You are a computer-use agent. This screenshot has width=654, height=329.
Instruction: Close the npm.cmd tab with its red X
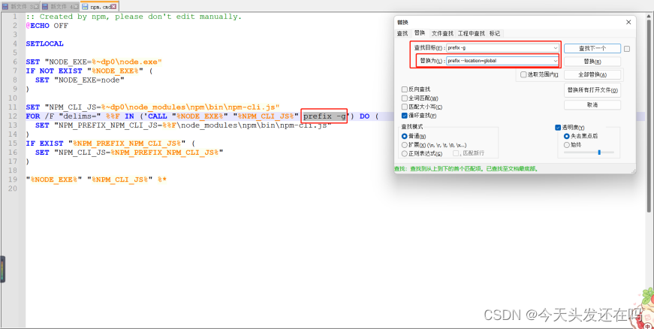(x=113, y=7)
